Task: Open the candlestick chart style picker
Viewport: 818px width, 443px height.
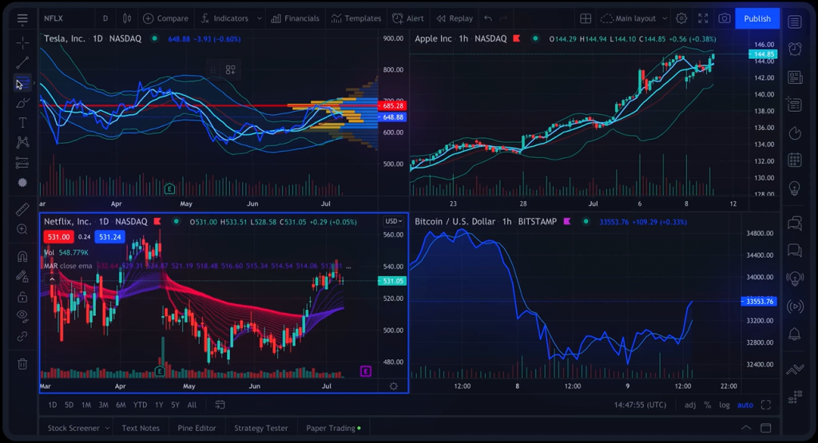Action: [127, 18]
